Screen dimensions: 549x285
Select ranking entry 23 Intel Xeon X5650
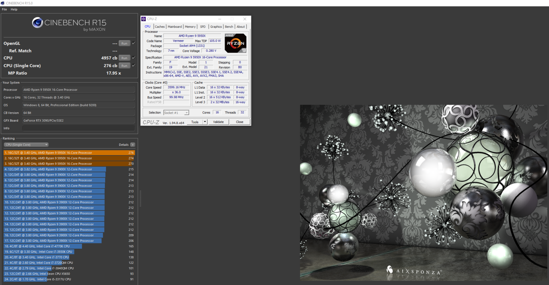[x=69, y=274]
